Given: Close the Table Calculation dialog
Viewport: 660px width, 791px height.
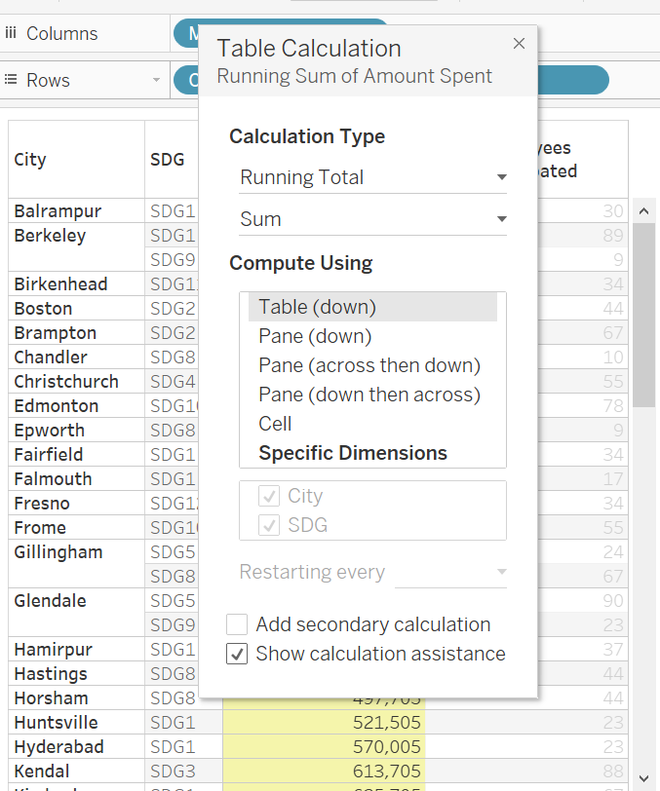Looking at the screenshot, I should click(519, 44).
